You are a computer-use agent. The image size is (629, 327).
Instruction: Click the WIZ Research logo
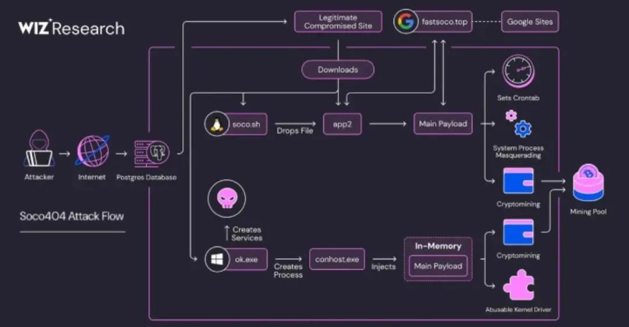(71, 27)
